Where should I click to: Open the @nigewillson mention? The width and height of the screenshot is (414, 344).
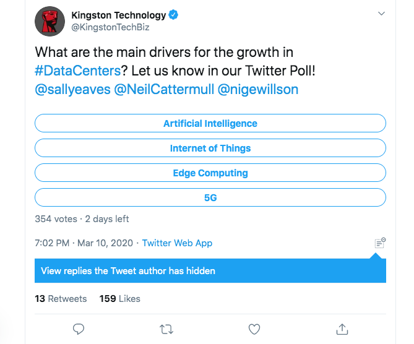point(258,89)
